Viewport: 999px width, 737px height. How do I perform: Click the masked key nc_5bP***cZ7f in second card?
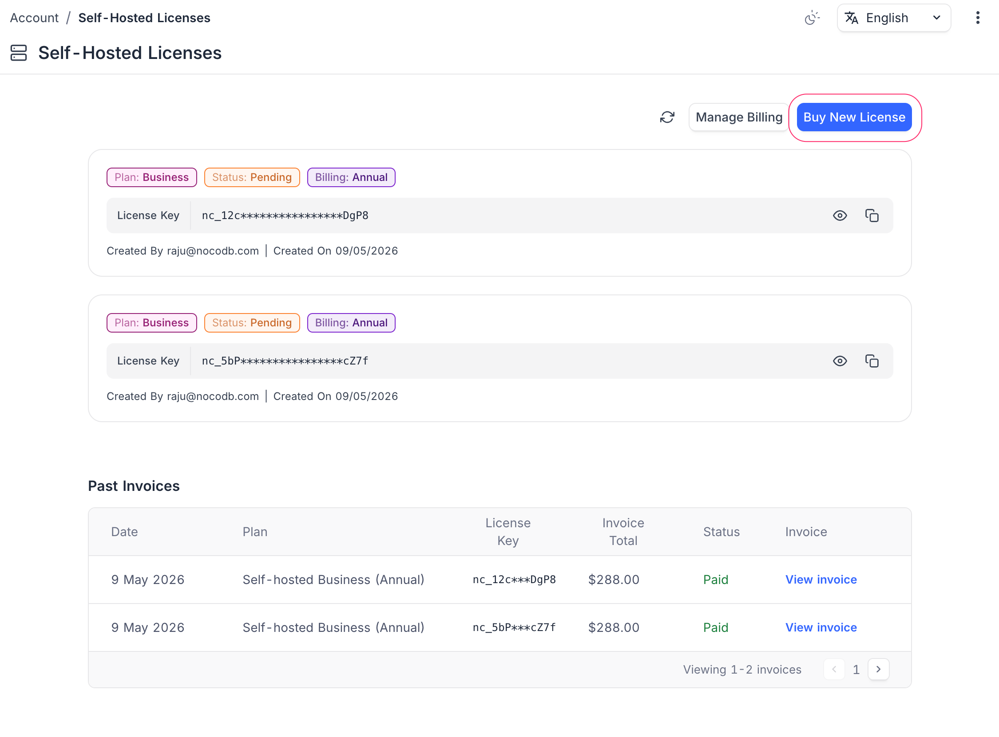[x=285, y=361]
